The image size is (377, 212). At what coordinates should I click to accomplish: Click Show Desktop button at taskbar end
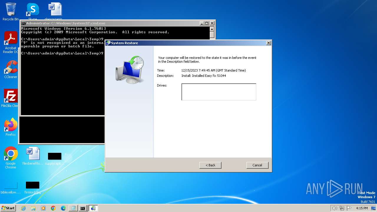point(374,208)
